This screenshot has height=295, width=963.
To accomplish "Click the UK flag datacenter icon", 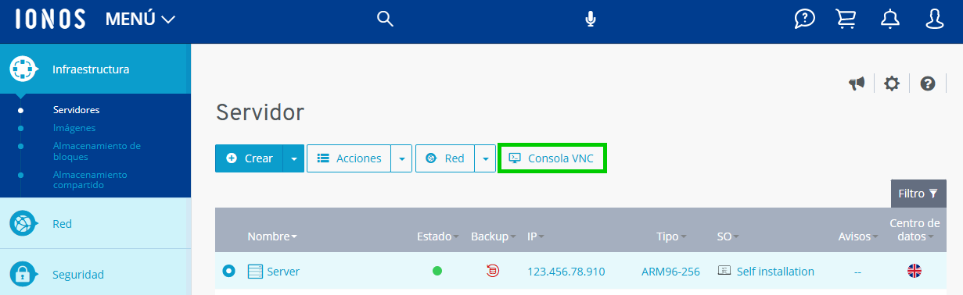I will click(x=914, y=271).
